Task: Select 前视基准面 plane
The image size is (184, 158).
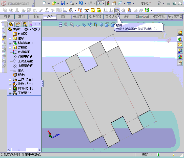Action: click(x=23, y=56)
